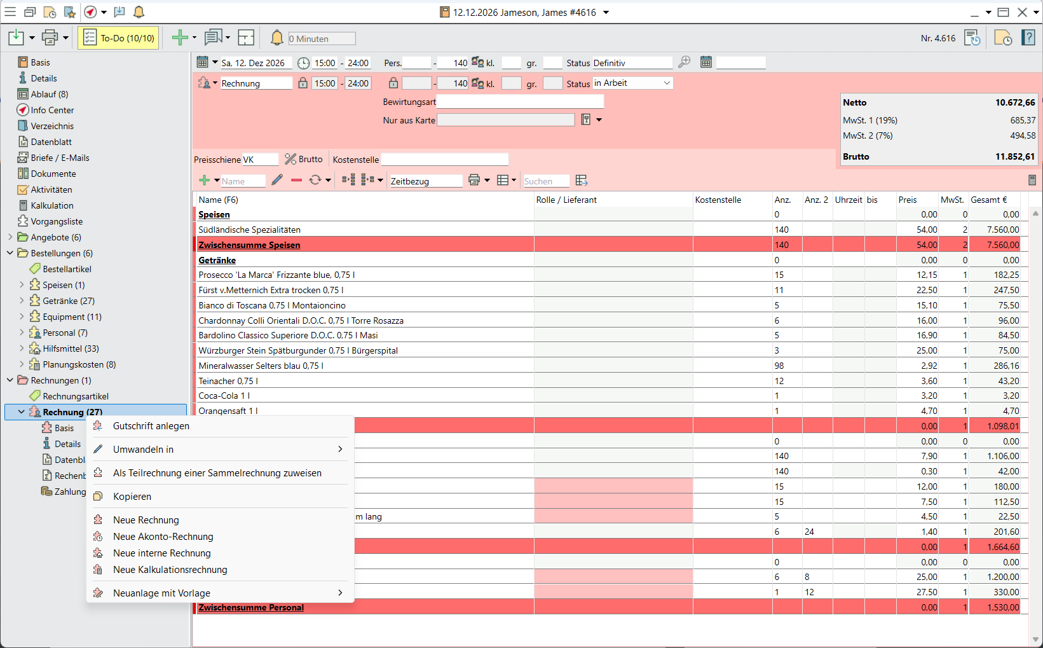This screenshot has width=1043, height=648.
Task: Click the magnifier icon next to Status Definitiv
Action: tap(685, 62)
